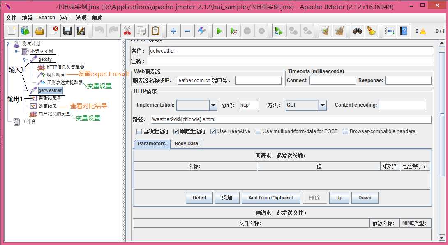Enable Use multipart/form-data for POST
Screen dimensions: 448x245
[x=258, y=131]
